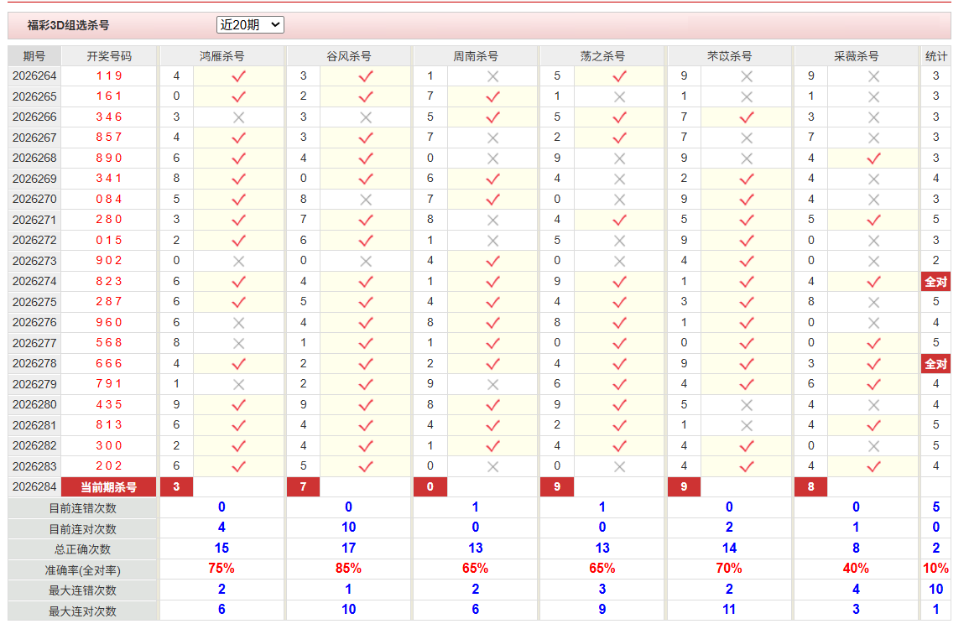Click the 谷风杀号 column header
969x629 pixels.
click(348, 56)
